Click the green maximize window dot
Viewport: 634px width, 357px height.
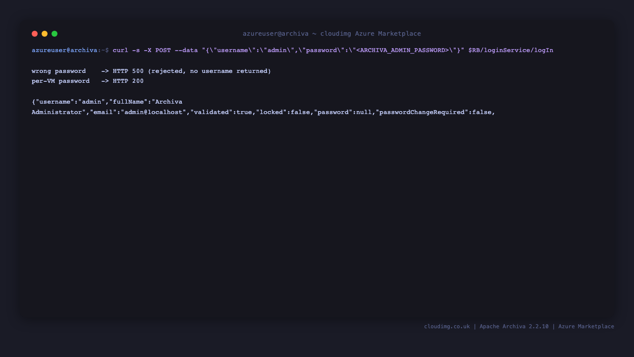(x=54, y=34)
